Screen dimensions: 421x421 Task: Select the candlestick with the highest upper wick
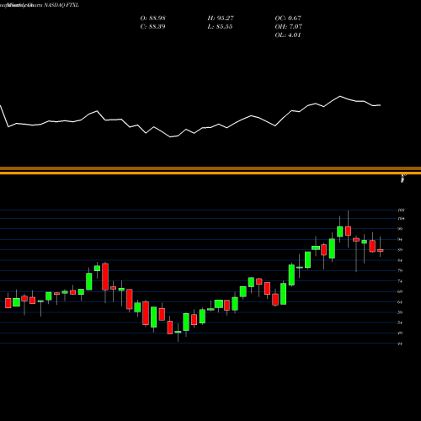point(349,231)
